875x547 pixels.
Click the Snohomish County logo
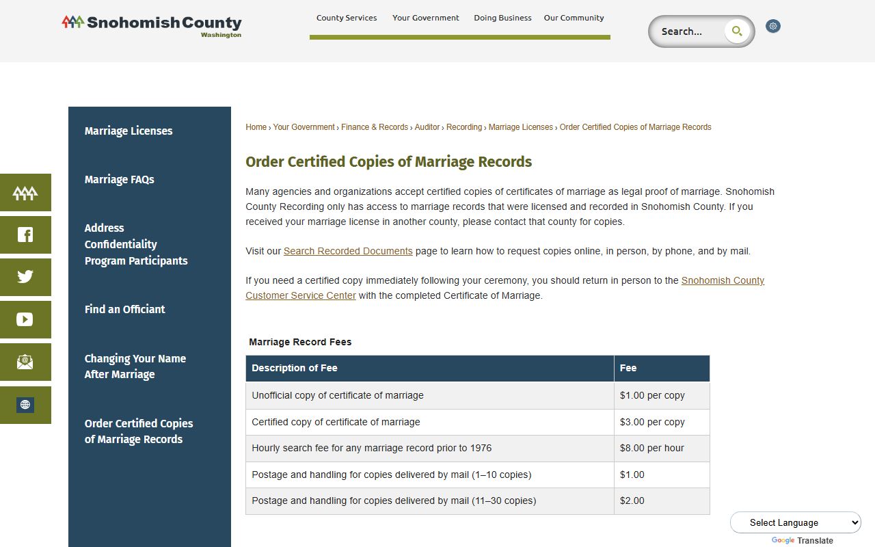[152, 25]
